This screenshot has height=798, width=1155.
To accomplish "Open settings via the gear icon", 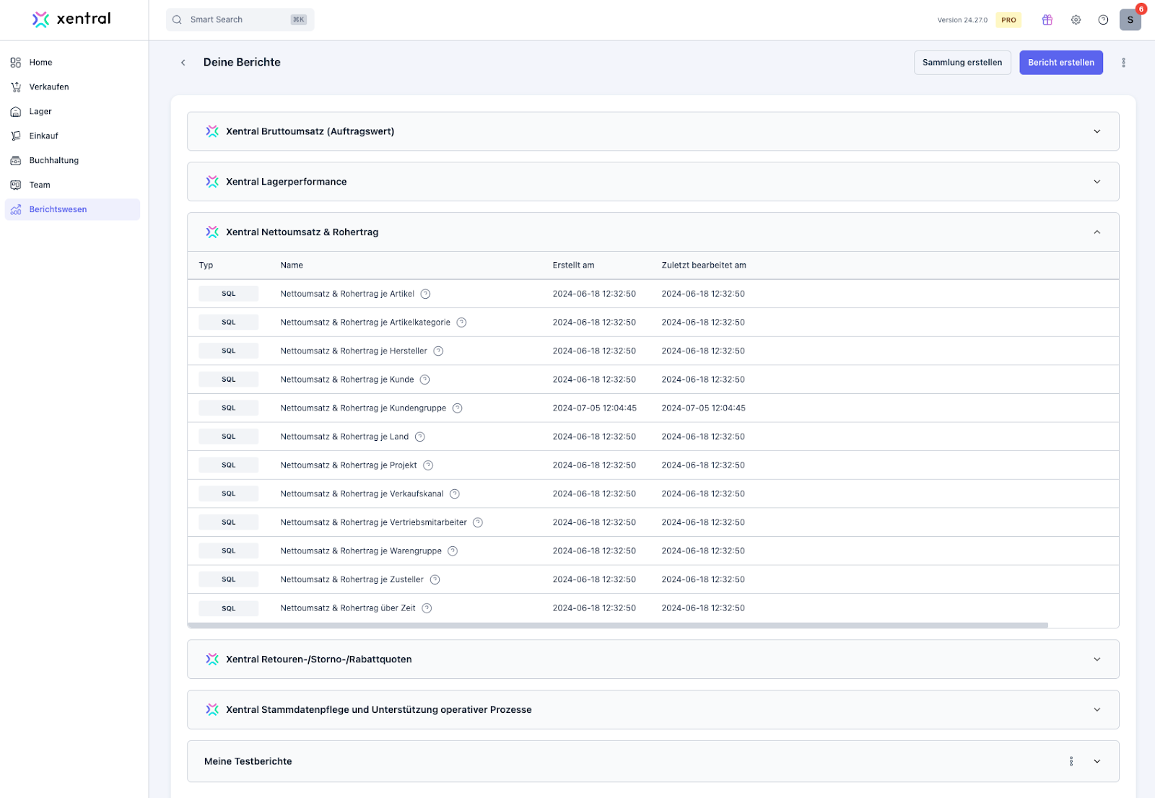I will tap(1076, 20).
